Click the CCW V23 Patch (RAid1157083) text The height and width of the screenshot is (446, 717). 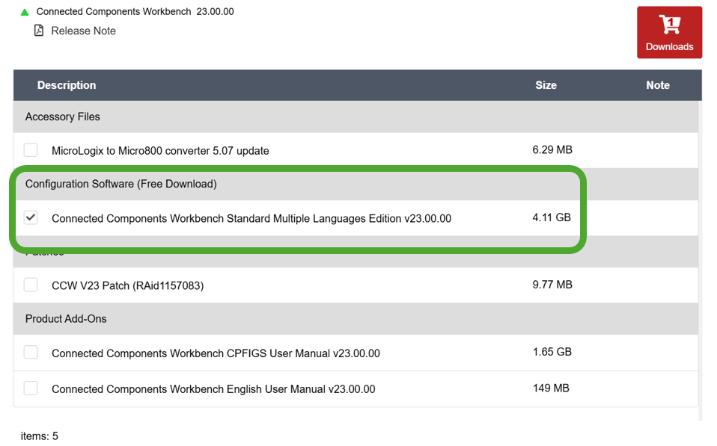(127, 285)
